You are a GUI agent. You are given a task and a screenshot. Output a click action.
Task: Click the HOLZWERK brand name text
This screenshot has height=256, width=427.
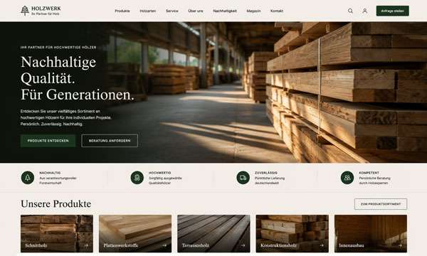(46, 9)
